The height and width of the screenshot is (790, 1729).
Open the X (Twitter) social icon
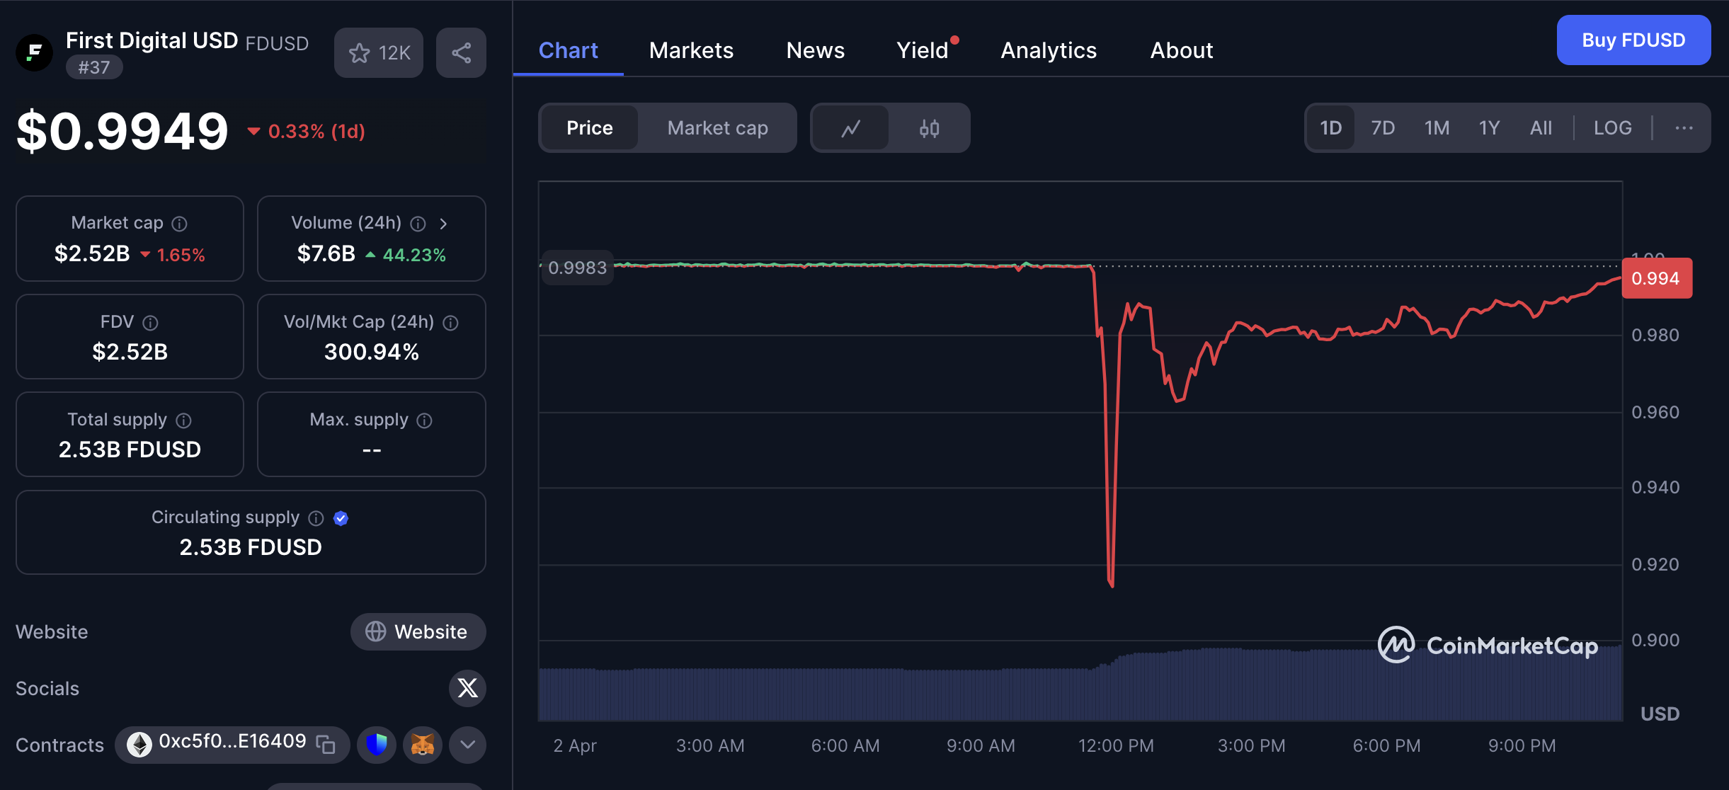(467, 688)
